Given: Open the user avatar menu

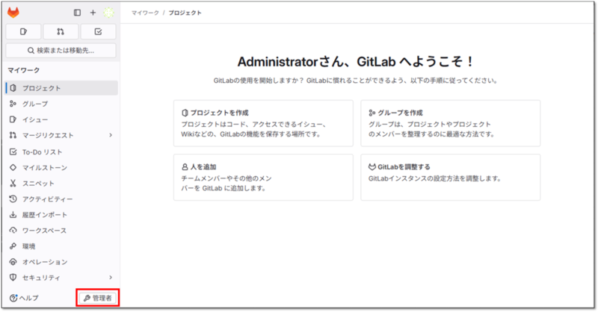Looking at the screenshot, I should [x=109, y=13].
